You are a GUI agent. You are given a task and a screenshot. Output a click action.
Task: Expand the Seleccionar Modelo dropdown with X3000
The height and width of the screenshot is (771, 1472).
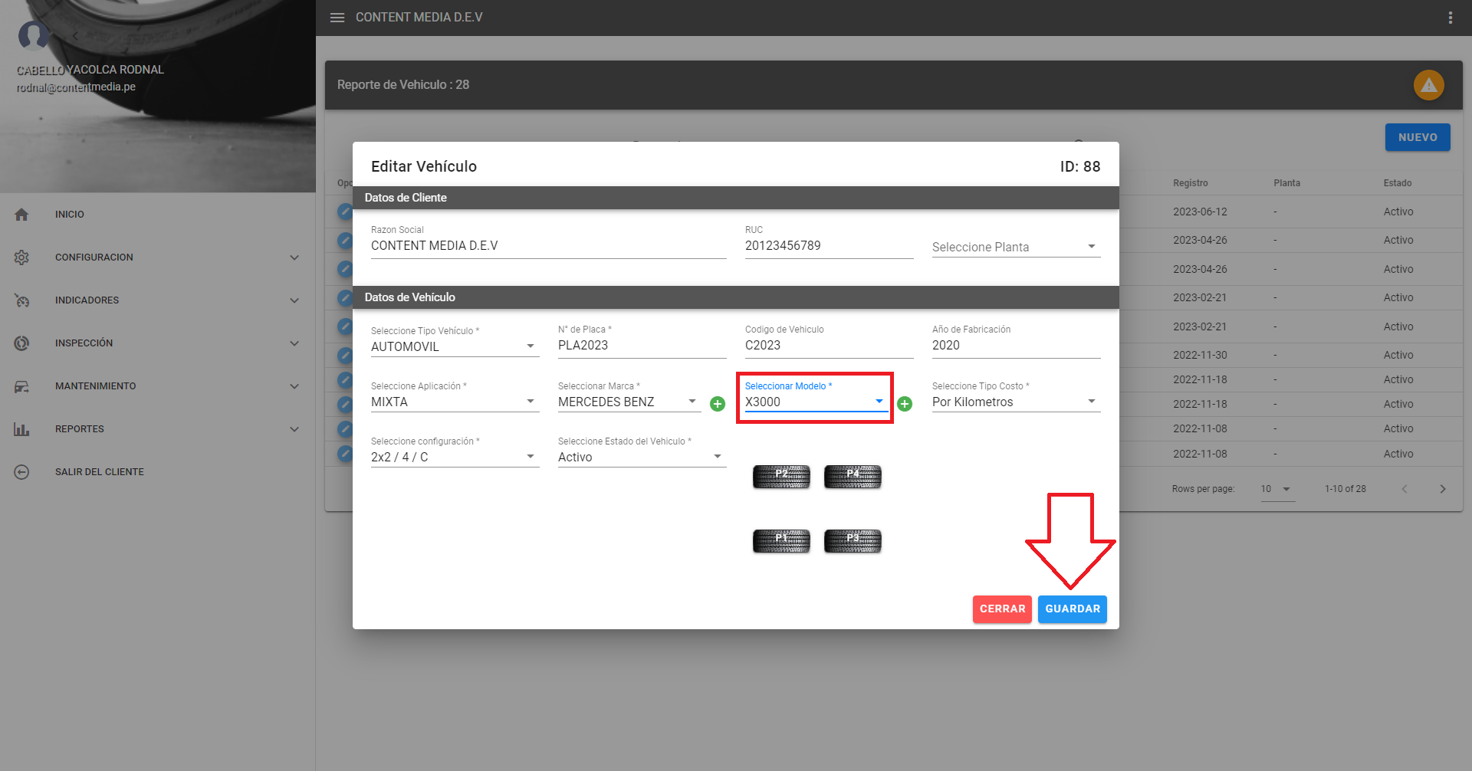(814, 402)
